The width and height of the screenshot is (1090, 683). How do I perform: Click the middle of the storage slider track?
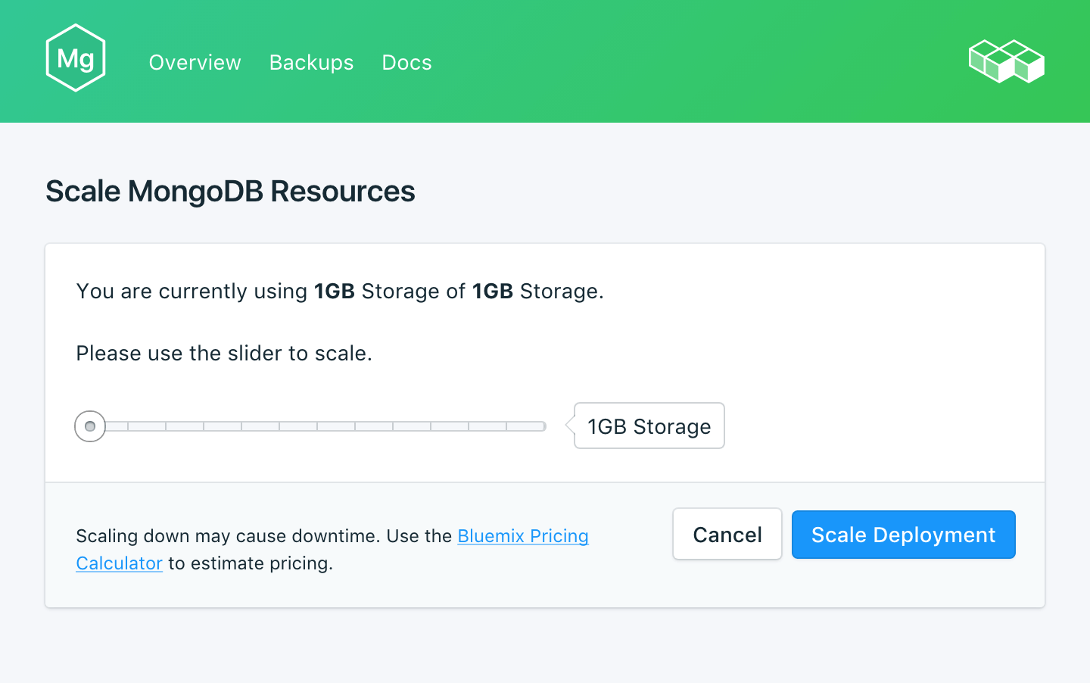pyautogui.click(x=318, y=426)
